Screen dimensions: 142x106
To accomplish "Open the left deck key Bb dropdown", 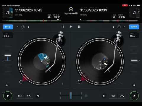I will click(50, 17).
